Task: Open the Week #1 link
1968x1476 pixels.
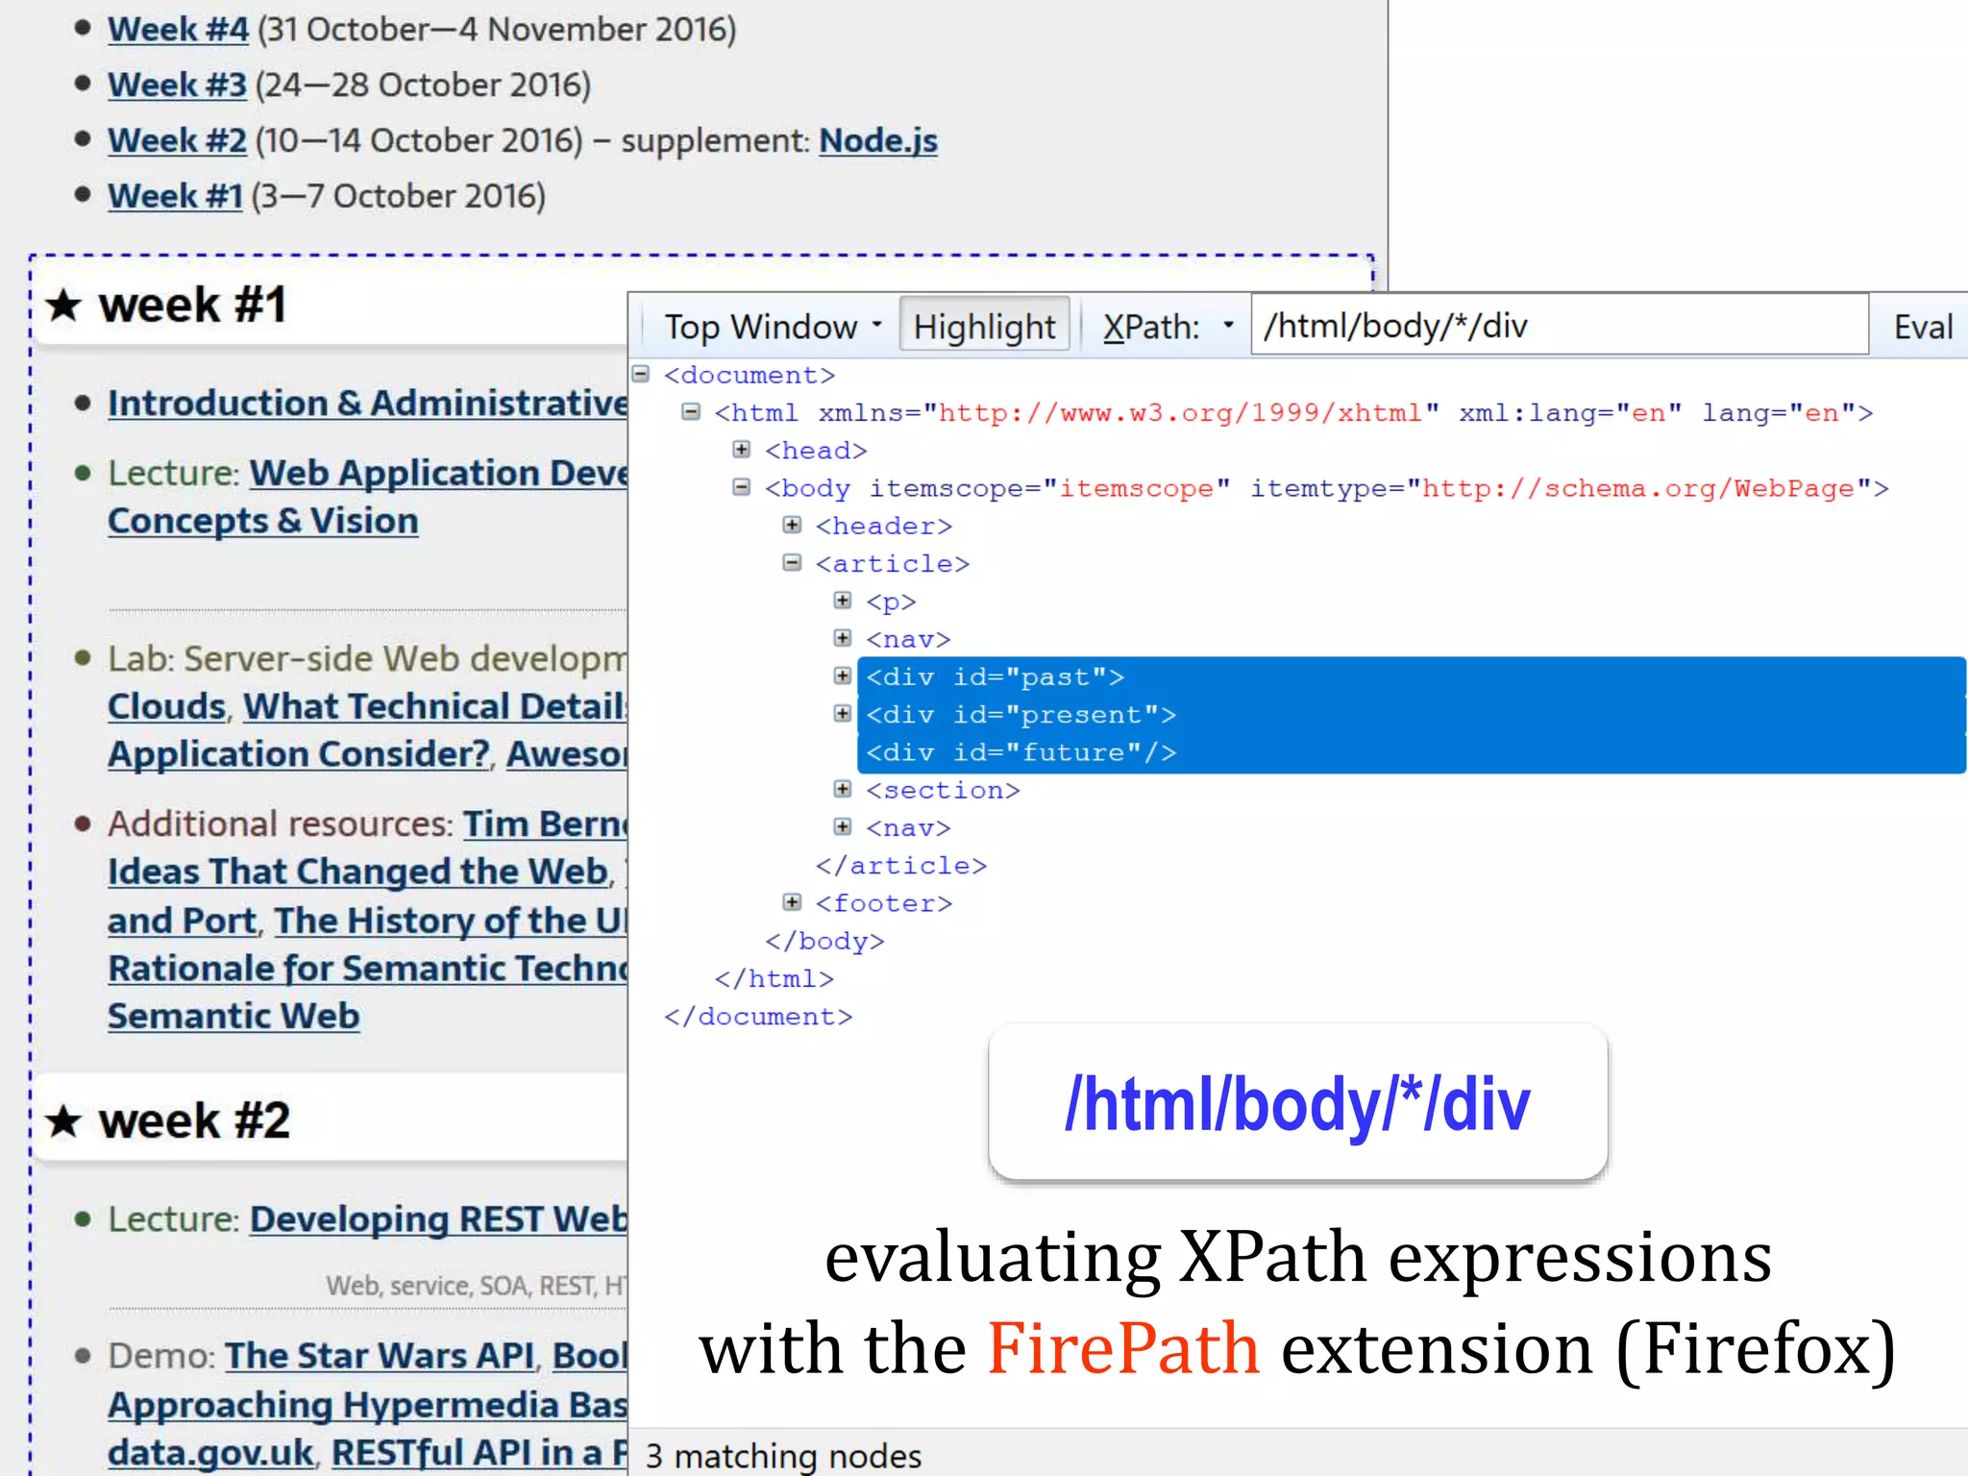Action: (175, 196)
